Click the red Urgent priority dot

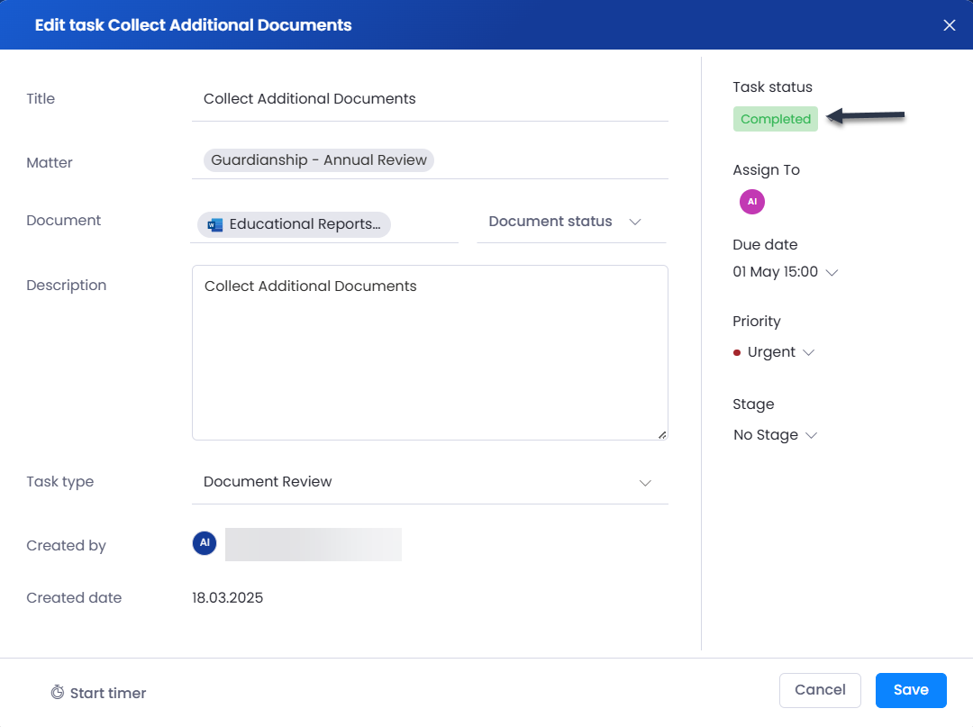[737, 352]
